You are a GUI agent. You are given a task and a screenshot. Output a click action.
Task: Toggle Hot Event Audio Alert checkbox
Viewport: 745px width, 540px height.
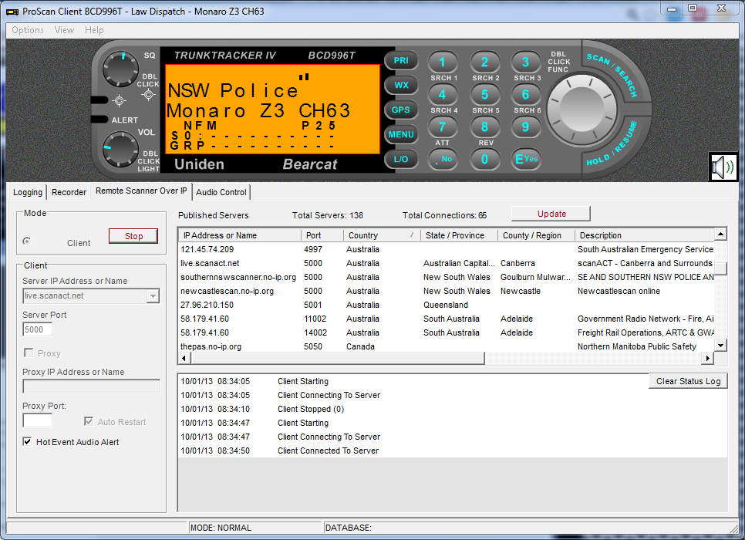coord(28,442)
